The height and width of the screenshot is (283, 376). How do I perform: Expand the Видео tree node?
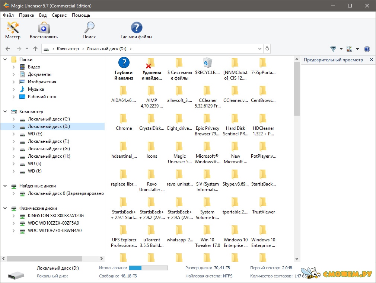pos(14,67)
